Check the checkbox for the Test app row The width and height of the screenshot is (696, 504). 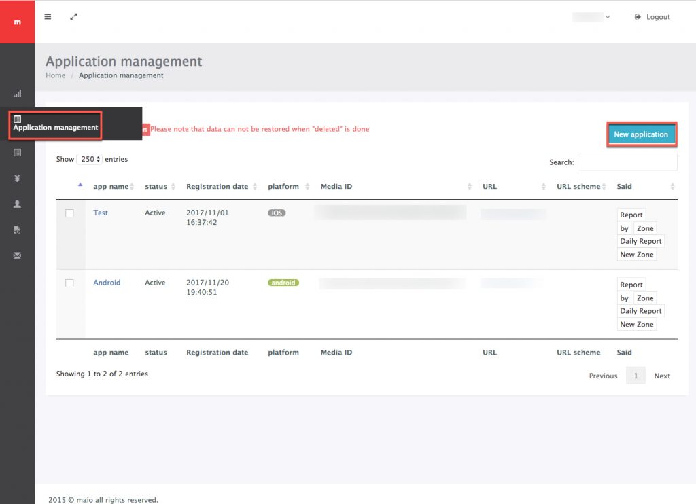click(x=69, y=213)
